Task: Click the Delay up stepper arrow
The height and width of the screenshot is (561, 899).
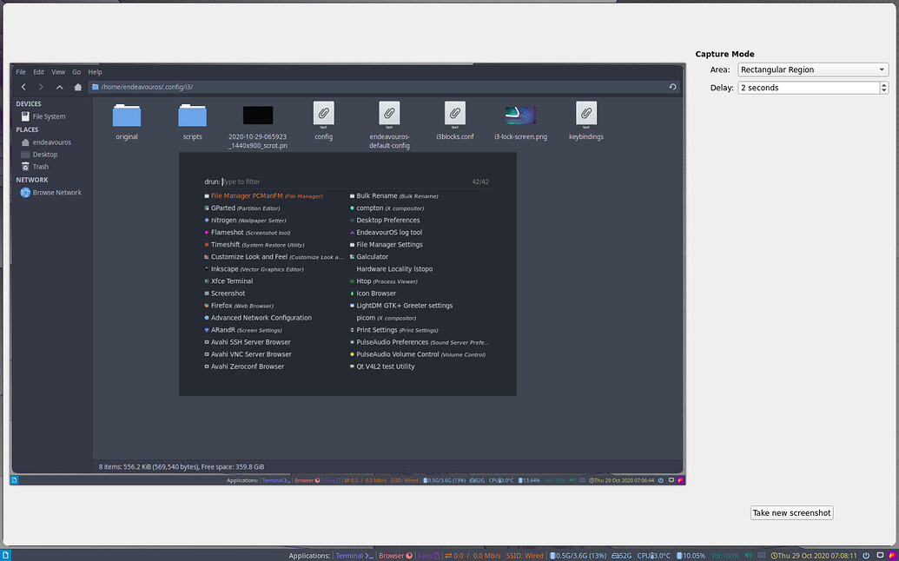Action: 883,84
